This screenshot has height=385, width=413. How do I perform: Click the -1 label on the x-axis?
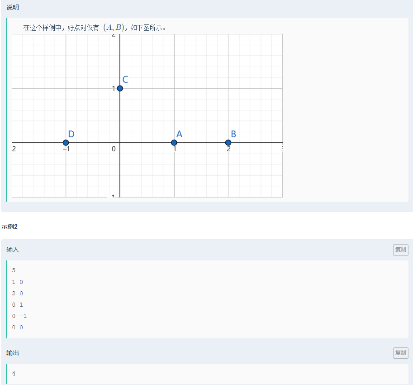[66, 149]
